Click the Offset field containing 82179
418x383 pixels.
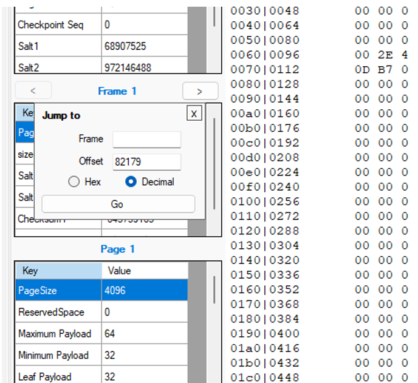[x=146, y=161]
